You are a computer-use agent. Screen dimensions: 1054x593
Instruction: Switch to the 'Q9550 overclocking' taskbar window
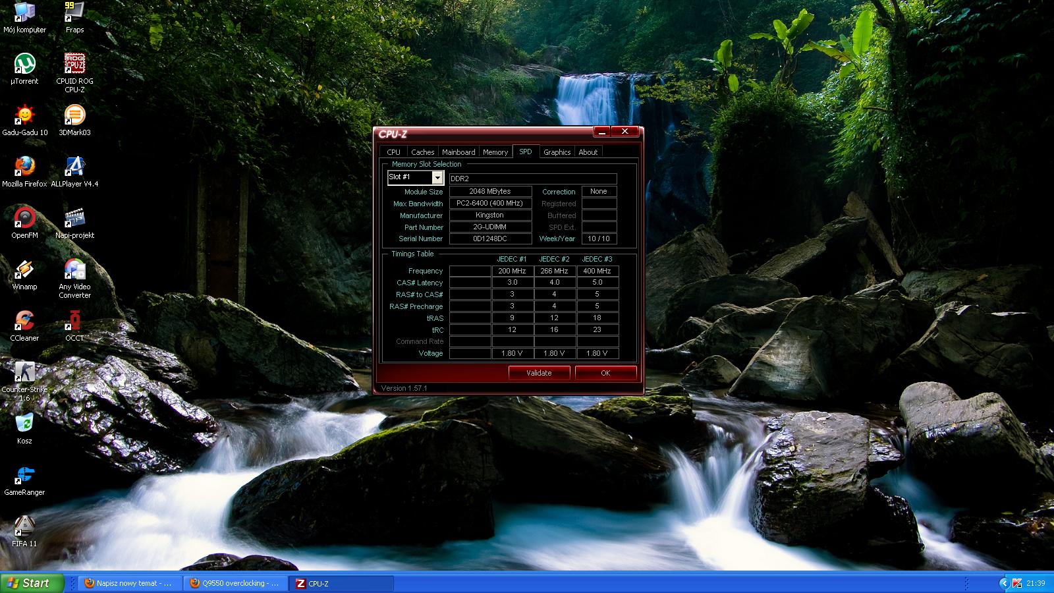[x=236, y=583]
